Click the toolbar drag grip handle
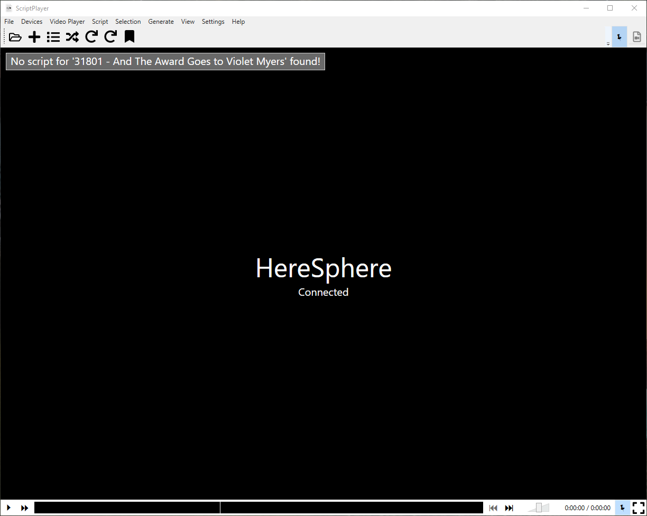Screen dimensions: 647x516 coord(5,36)
